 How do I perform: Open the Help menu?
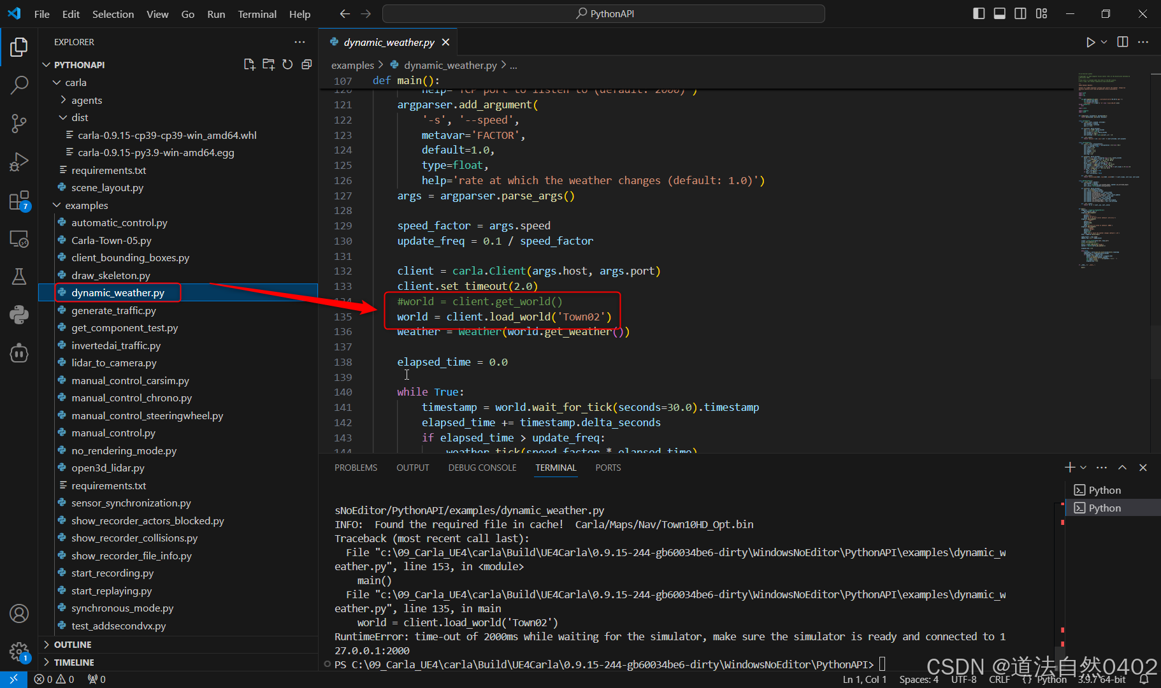(299, 14)
